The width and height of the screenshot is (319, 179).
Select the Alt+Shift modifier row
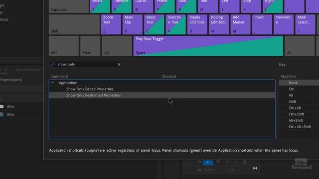coord(299,120)
